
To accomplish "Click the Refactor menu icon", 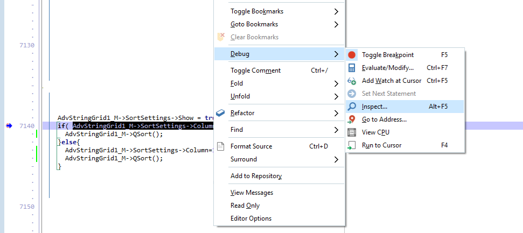I will (220, 113).
